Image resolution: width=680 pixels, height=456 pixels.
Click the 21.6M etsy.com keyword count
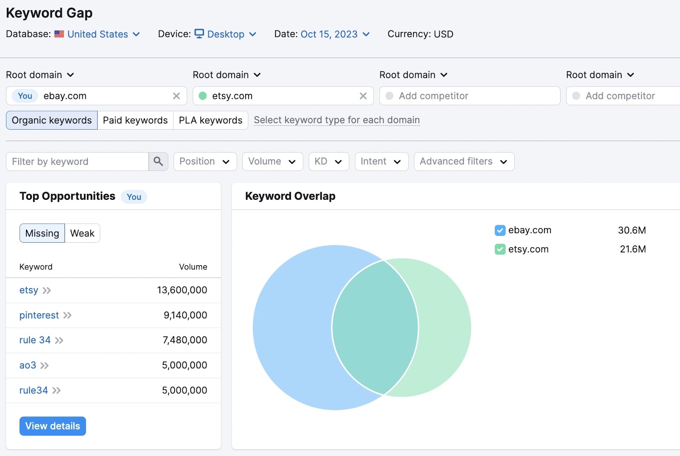point(633,249)
